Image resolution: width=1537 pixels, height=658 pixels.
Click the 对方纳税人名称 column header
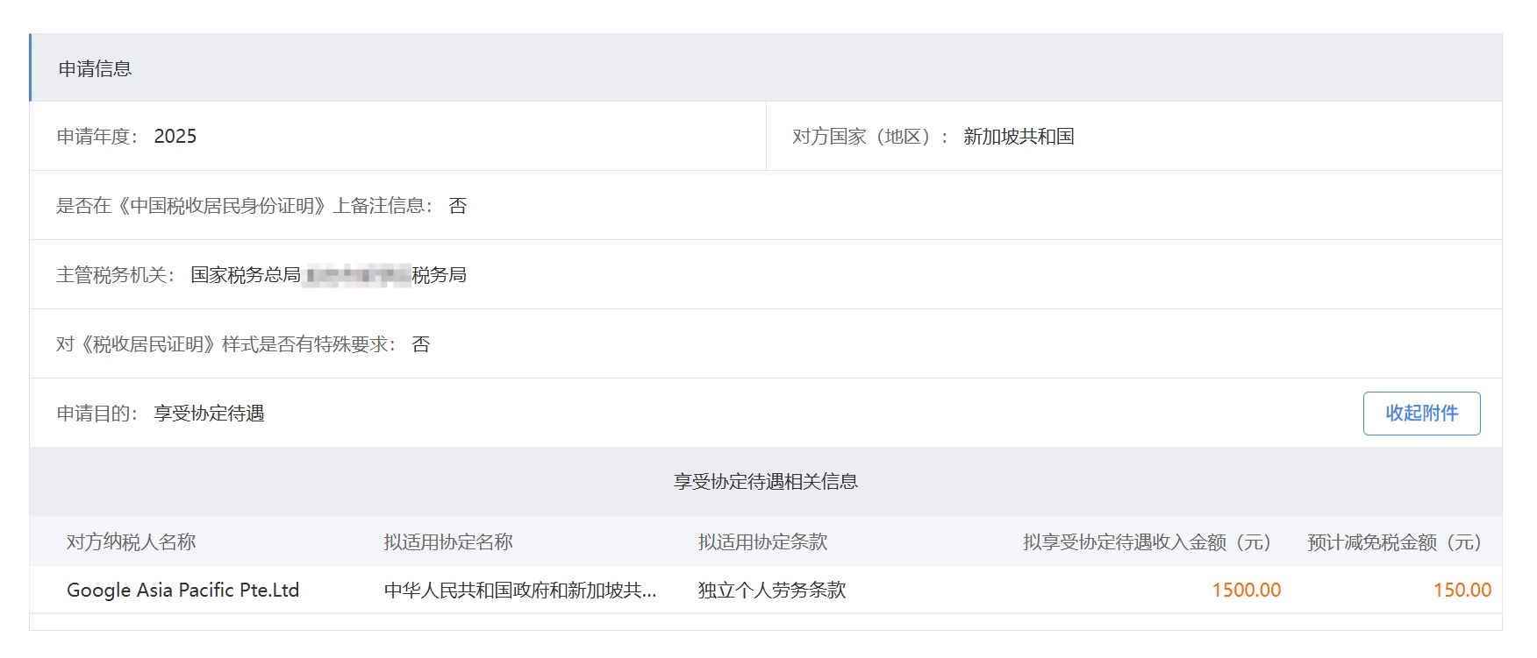(131, 542)
